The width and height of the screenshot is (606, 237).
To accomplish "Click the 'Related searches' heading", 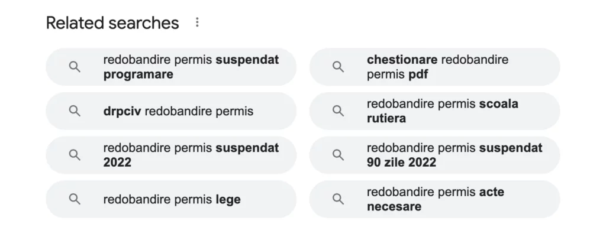I will click(x=112, y=23).
